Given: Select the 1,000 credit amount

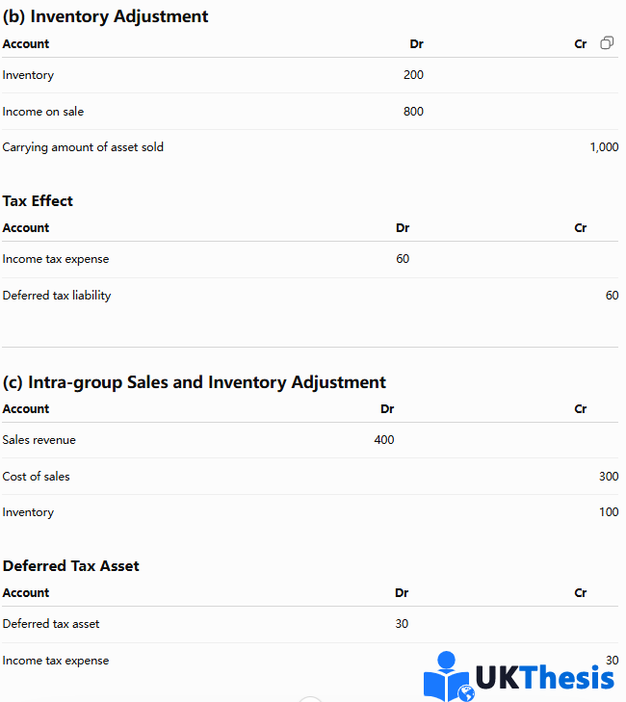Looking at the screenshot, I should point(604,147).
